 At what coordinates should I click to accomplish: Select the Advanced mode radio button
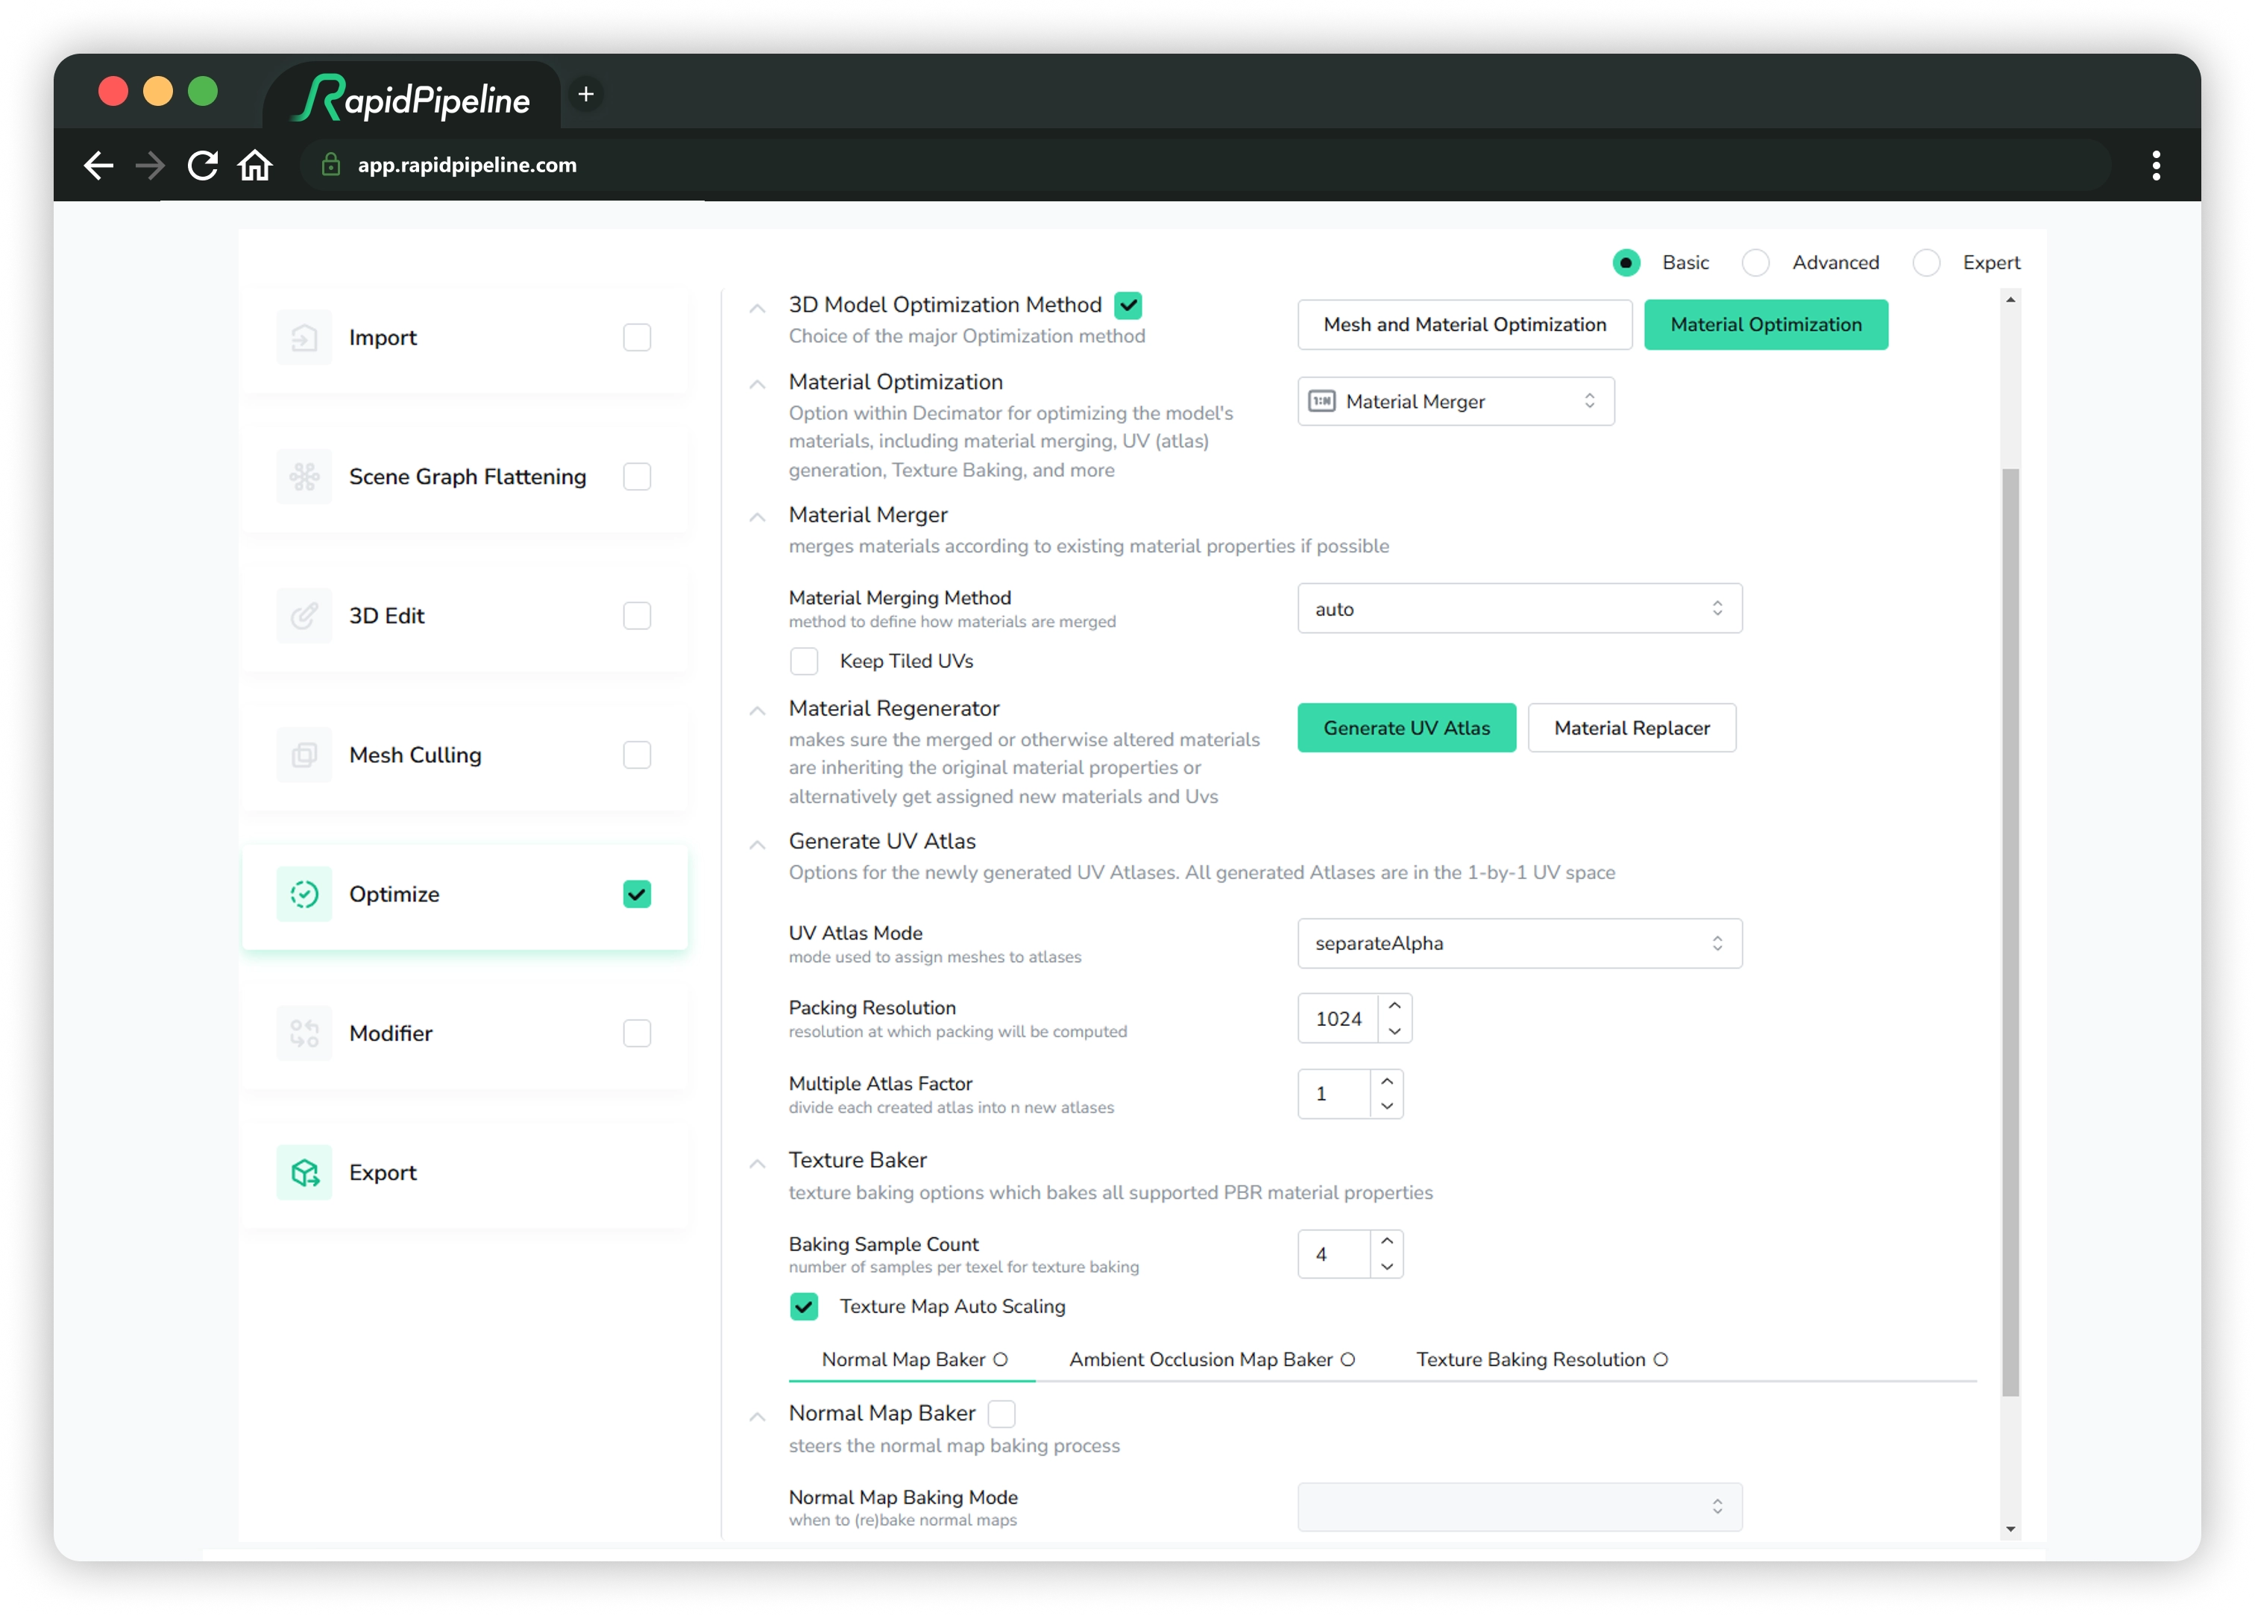pos(1756,262)
